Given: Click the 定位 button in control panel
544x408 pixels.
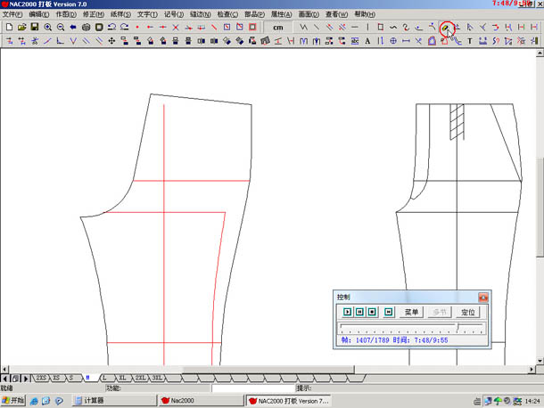Looking at the screenshot, I should 467,313.
